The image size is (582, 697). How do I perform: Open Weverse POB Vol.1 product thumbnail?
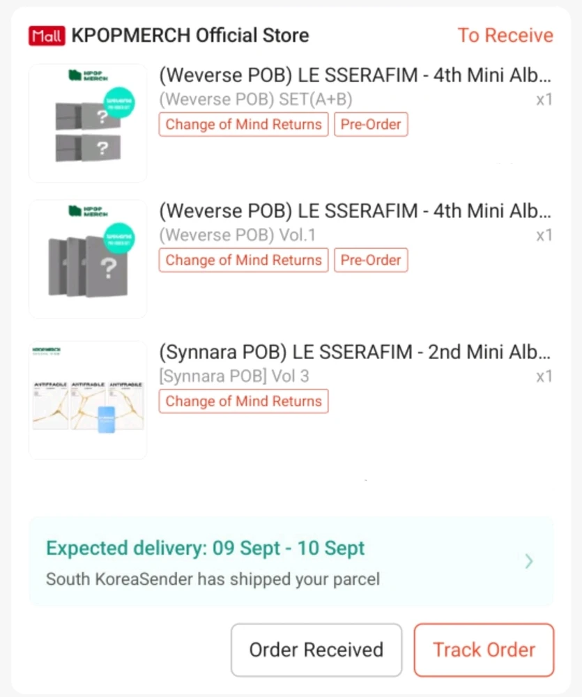click(x=88, y=259)
